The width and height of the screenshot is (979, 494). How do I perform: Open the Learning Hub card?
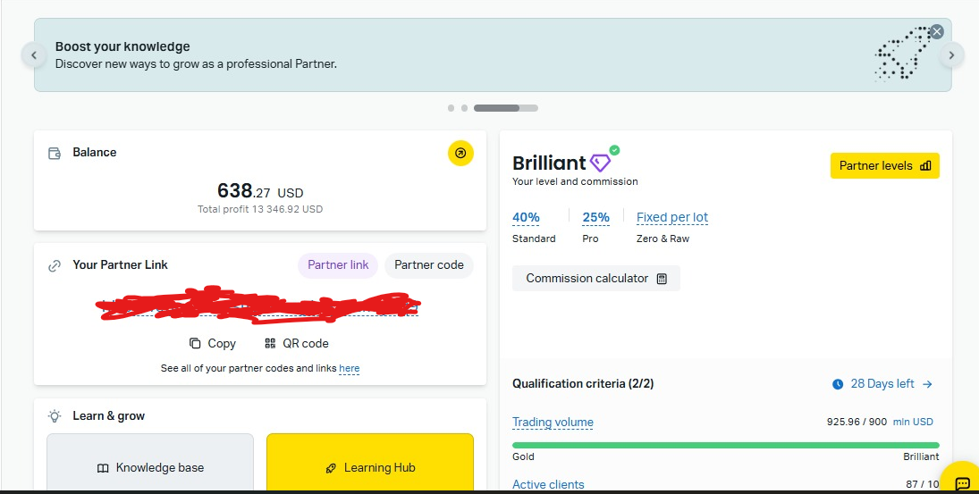(x=369, y=467)
